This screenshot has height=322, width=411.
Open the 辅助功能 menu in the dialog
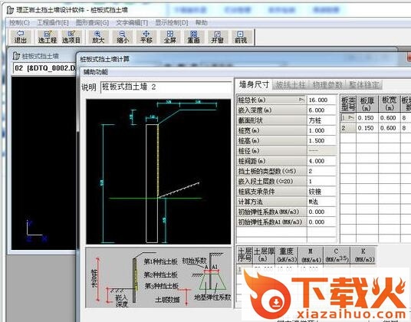96,72
